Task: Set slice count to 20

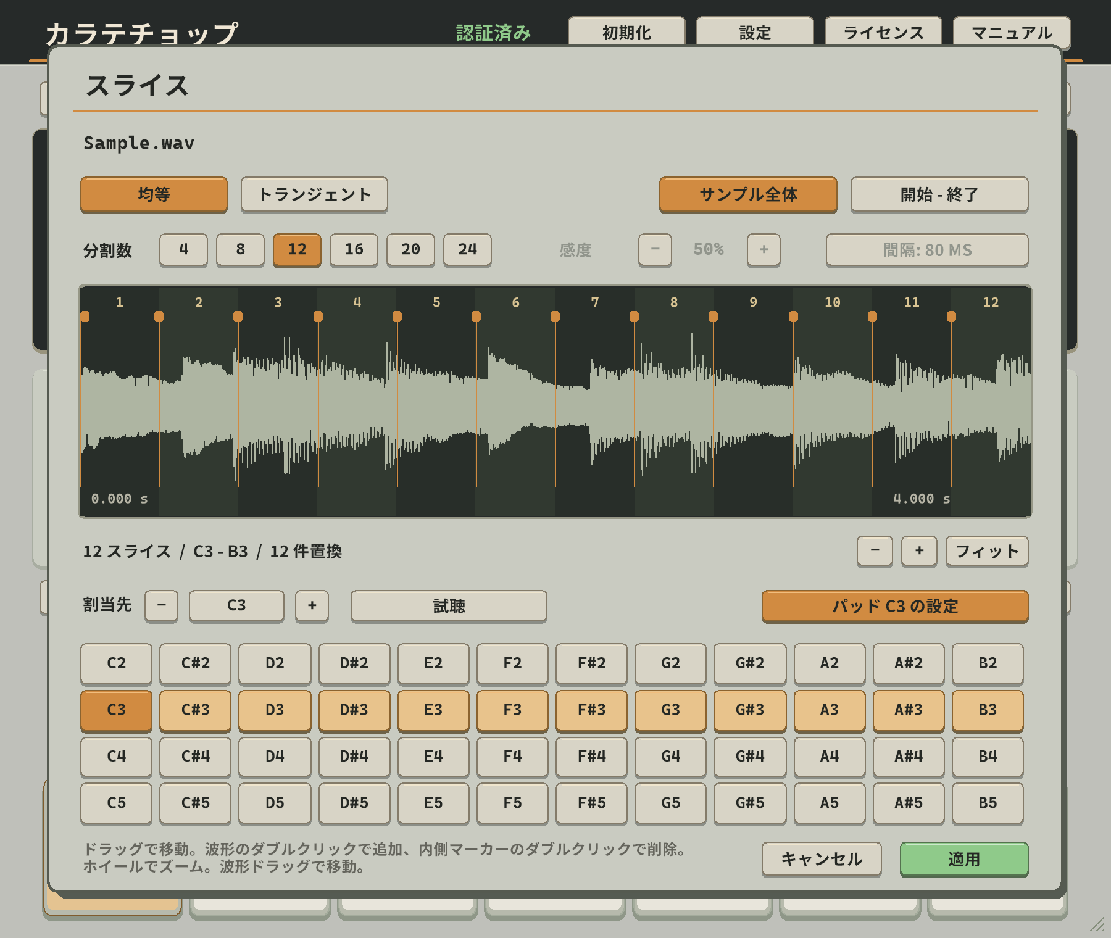Action: 410,249
